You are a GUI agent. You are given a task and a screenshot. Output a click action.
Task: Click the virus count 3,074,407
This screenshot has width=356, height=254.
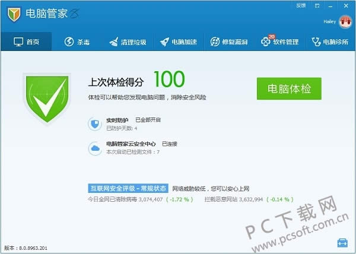pyautogui.click(x=151, y=199)
